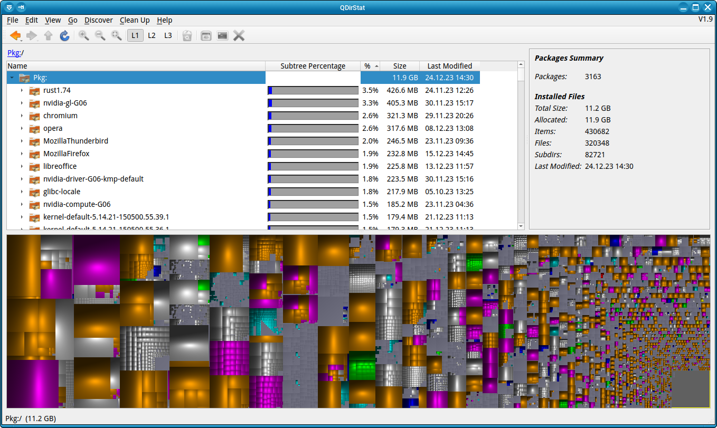Expand the opera package
The height and width of the screenshot is (428, 717).
coord(22,128)
